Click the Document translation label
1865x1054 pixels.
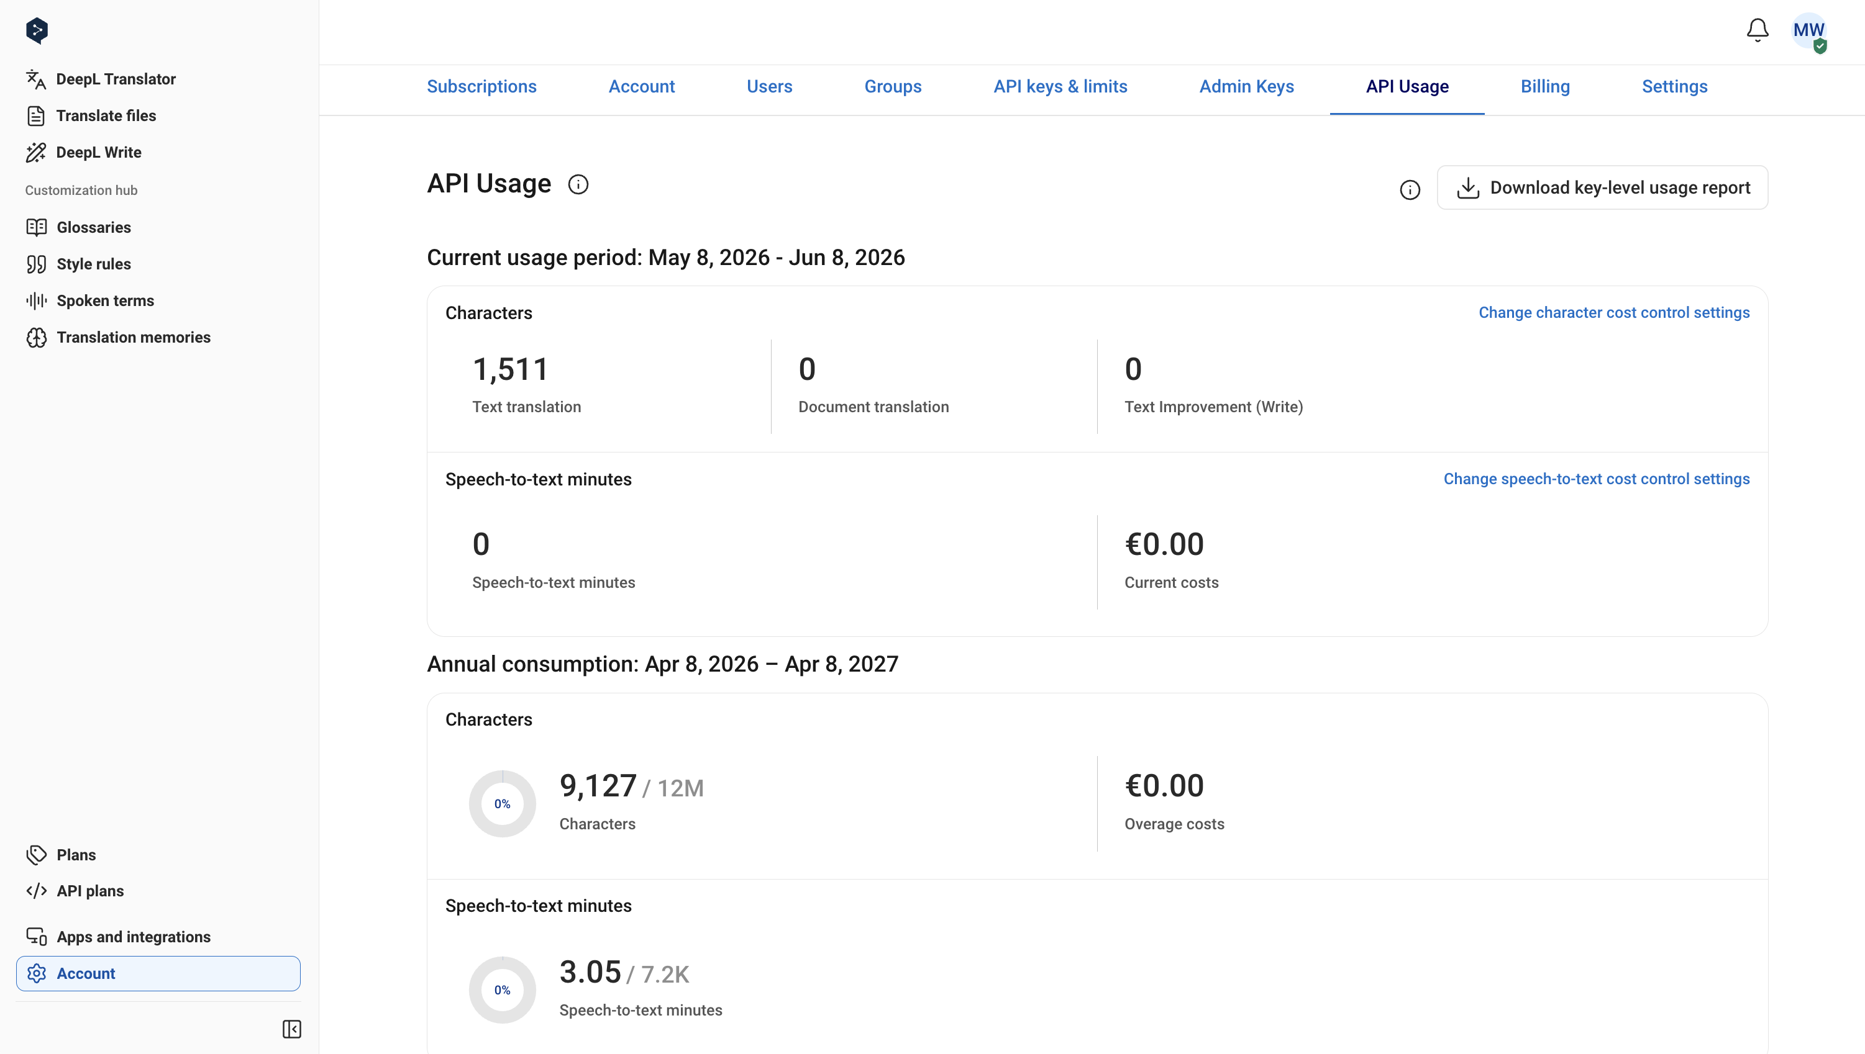[x=873, y=407]
